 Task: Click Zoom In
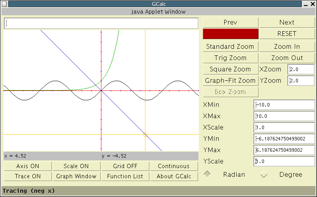click(287, 46)
